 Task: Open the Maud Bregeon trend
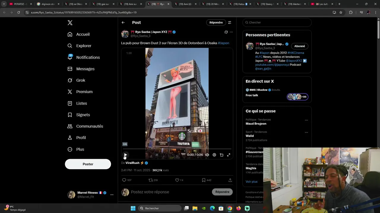coord(256,124)
